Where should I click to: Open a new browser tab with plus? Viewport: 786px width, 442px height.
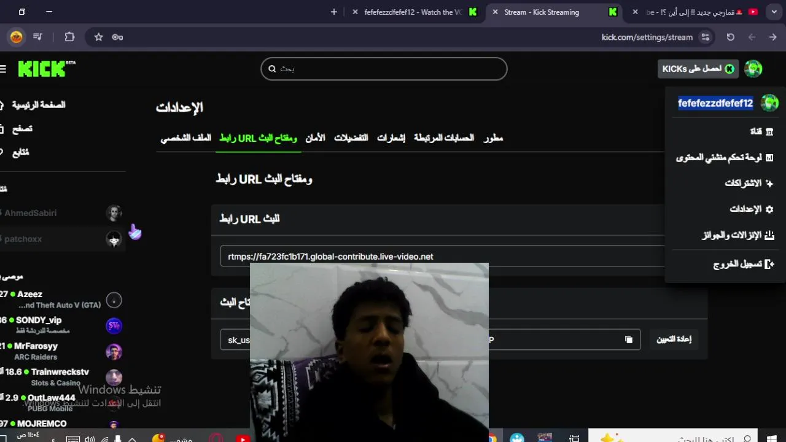click(x=334, y=12)
